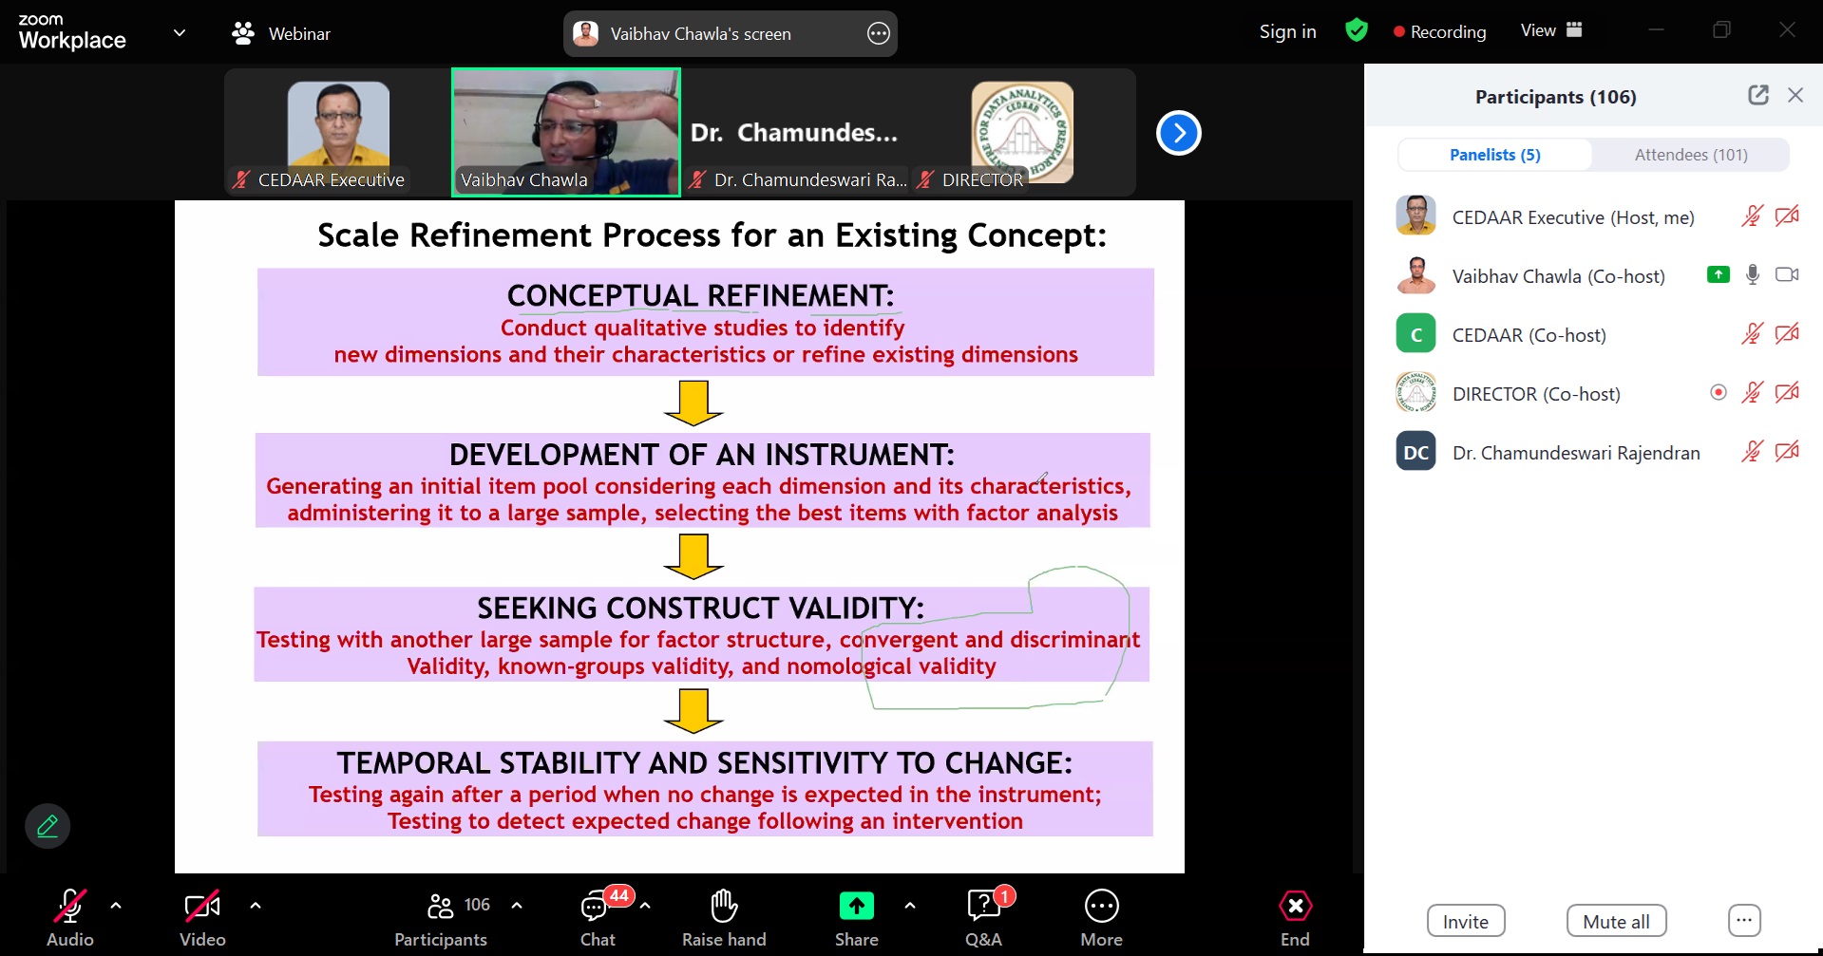This screenshot has width=1823, height=956.
Task: Switch to the Attendees (101) tab
Action: 1690,155
